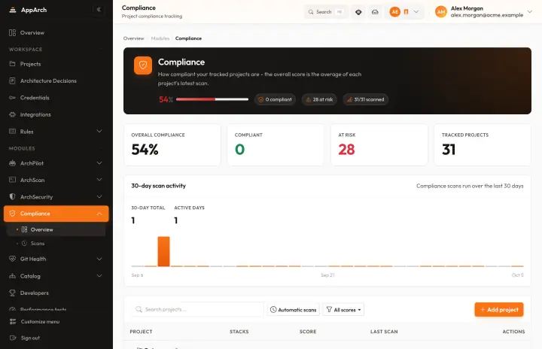Open Compliance Overview sub-item

coord(56,229)
